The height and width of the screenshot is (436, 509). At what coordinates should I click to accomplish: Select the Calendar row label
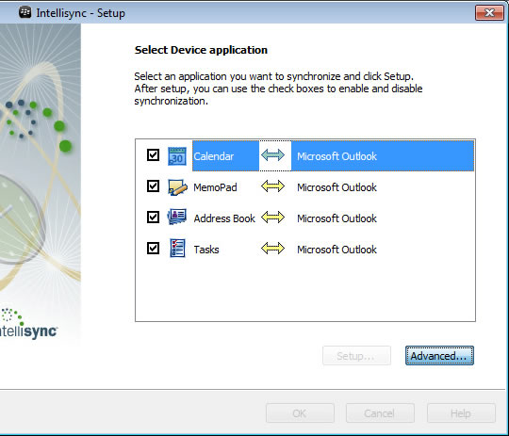pos(214,156)
